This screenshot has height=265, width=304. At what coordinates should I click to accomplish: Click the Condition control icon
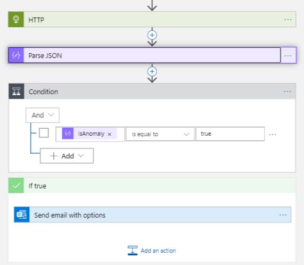pos(17,91)
